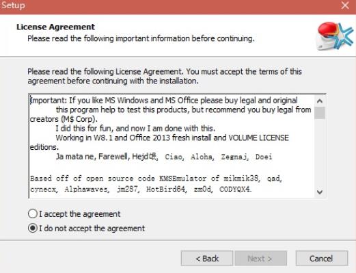Viewport: 356px width, 273px height.
Task: Click the "Please read the following important information" subtitle
Action: [x=141, y=38]
